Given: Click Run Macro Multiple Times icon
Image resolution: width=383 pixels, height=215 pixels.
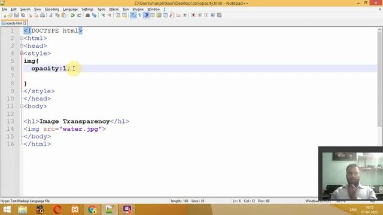Looking at the screenshot, I should coord(213,16).
